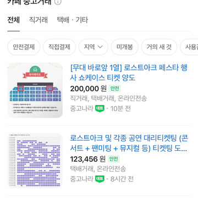Click 중고나라 source on the second listing
Image resolution: width=198 pixels, height=198 pixels.
[82, 179]
